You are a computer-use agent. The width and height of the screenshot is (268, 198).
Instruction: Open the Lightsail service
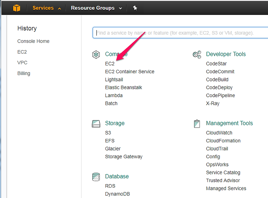[x=114, y=79]
